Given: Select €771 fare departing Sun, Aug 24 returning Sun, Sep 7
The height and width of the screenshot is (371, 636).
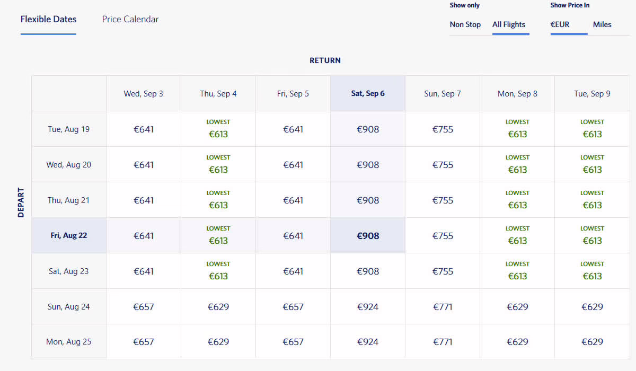Looking at the screenshot, I should click(x=443, y=307).
